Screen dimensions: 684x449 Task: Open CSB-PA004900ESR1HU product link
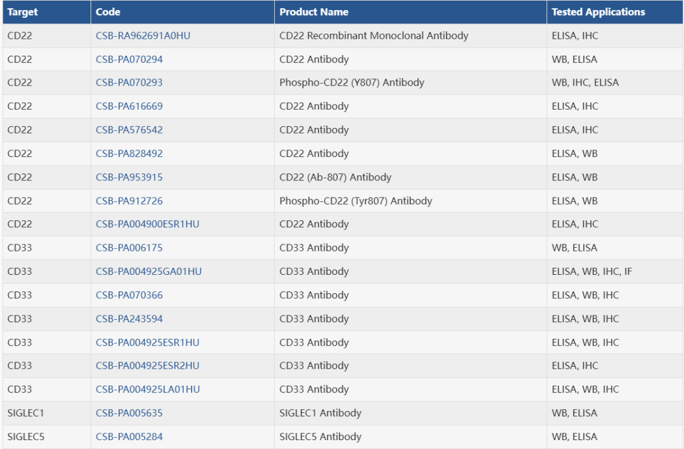(148, 224)
